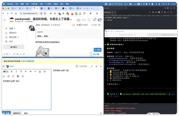Insert bulleted list in reply editor

coord(45,71)
